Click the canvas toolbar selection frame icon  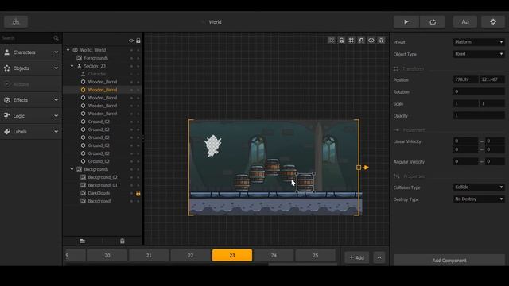332,41
